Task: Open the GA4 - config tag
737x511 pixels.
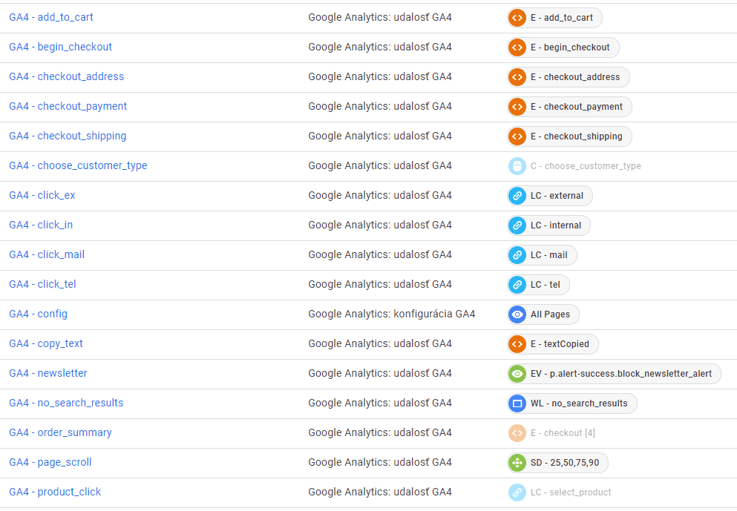Action: point(38,314)
